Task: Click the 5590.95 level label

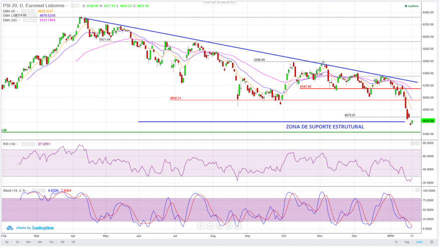Action: pos(259,60)
